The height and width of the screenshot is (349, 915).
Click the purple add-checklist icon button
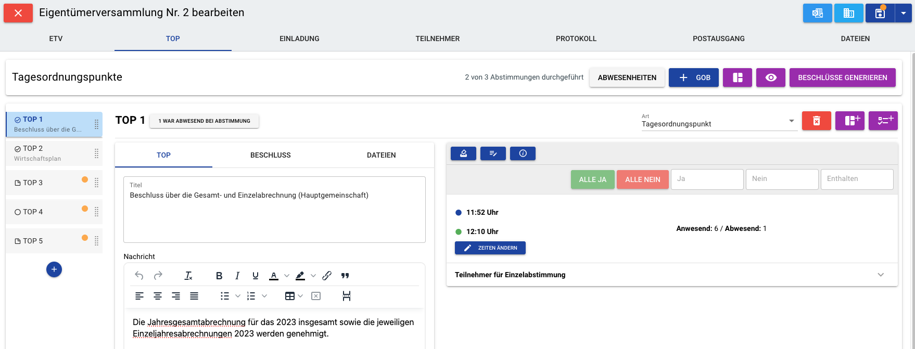click(x=883, y=121)
